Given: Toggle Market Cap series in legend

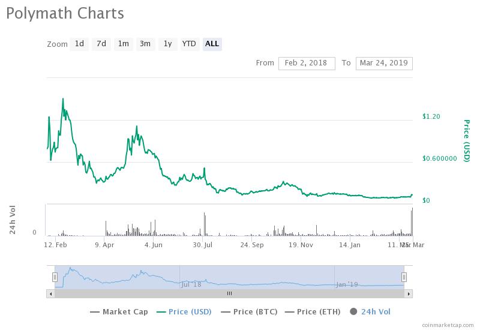Looking at the screenshot, I should [x=119, y=311].
